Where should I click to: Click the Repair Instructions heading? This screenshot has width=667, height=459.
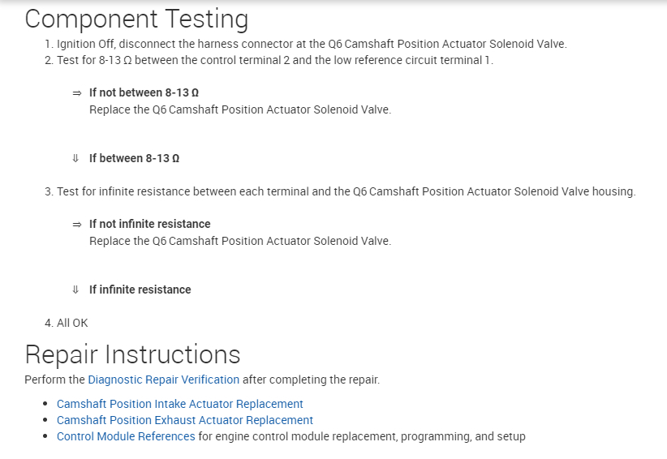click(x=132, y=354)
